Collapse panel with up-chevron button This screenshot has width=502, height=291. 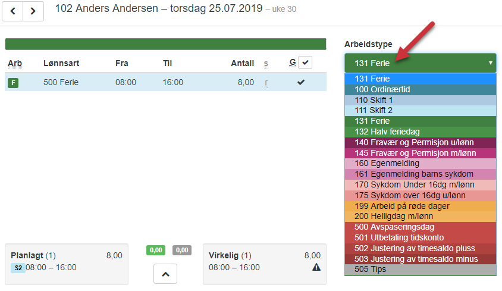165,274
